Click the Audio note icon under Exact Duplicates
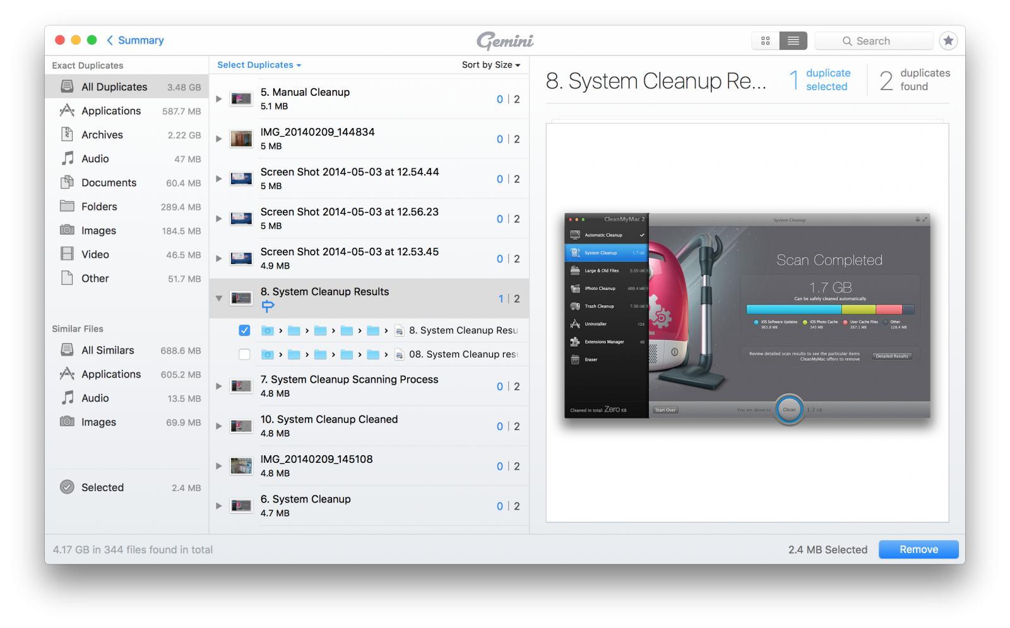Screen dimensions: 1010x628 pos(67,158)
